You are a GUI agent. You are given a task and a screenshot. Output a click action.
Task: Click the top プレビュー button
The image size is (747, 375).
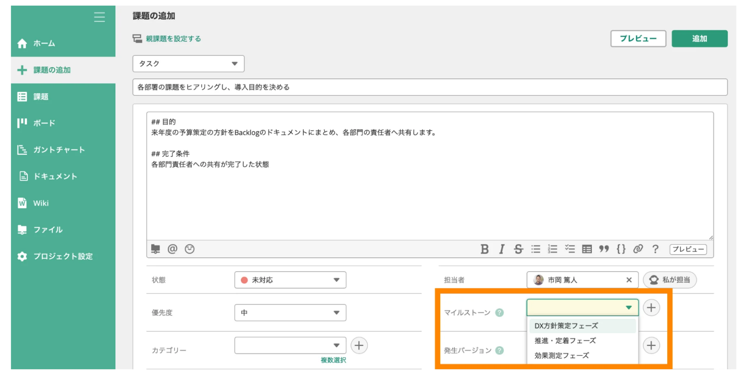coord(638,38)
